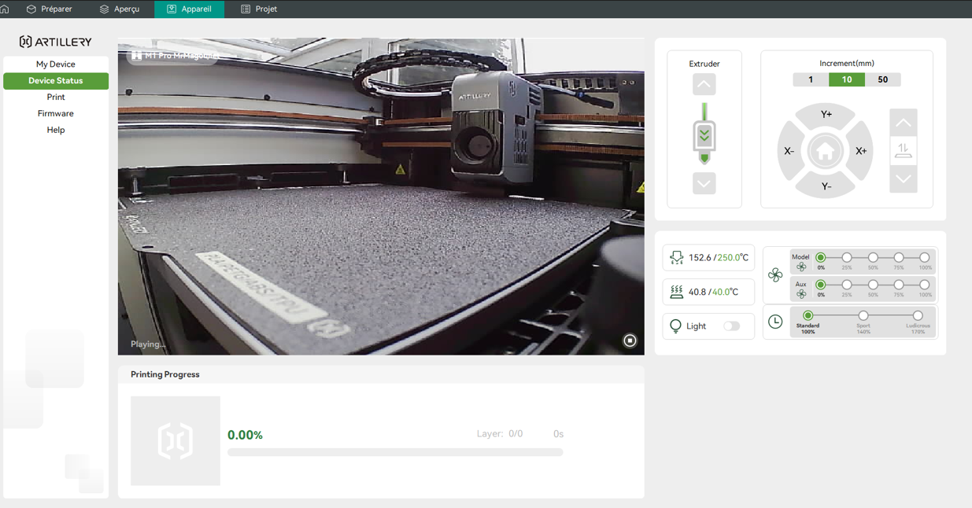This screenshot has width=972, height=508.
Task: Click the nozzle temperature icon
Action: (676, 257)
